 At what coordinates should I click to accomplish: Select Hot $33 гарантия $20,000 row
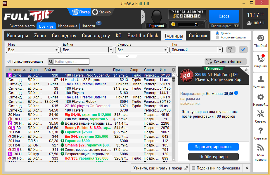(x=89, y=158)
